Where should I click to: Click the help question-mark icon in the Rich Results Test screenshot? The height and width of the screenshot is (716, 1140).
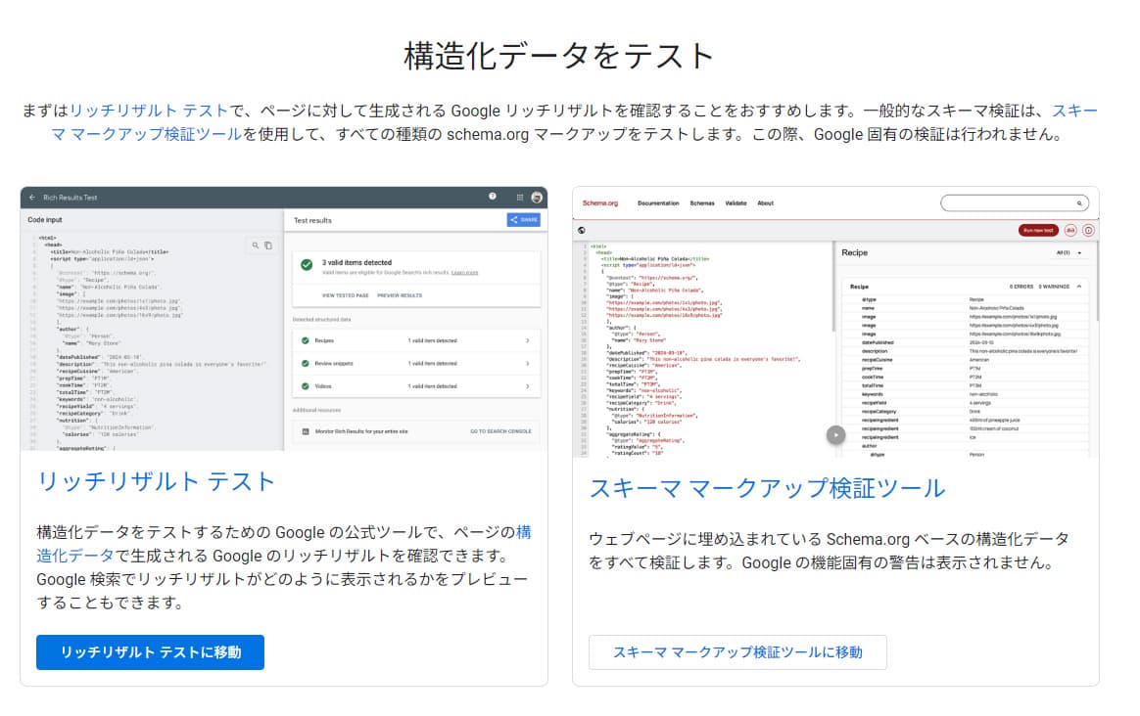[493, 197]
